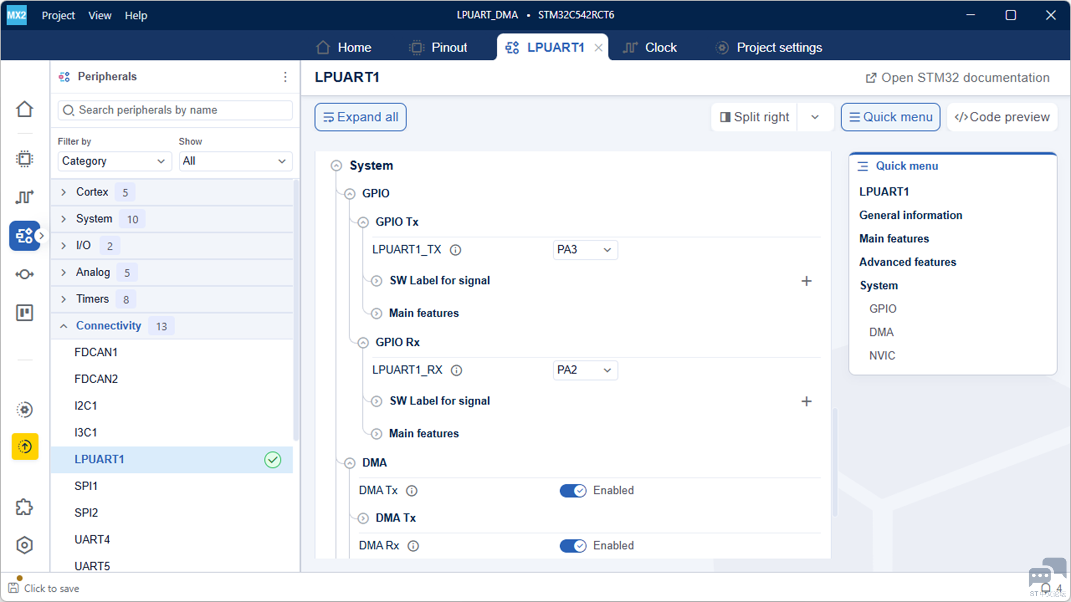Open STM32 documentation link
Image resolution: width=1071 pixels, height=602 pixels.
pyautogui.click(x=957, y=78)
